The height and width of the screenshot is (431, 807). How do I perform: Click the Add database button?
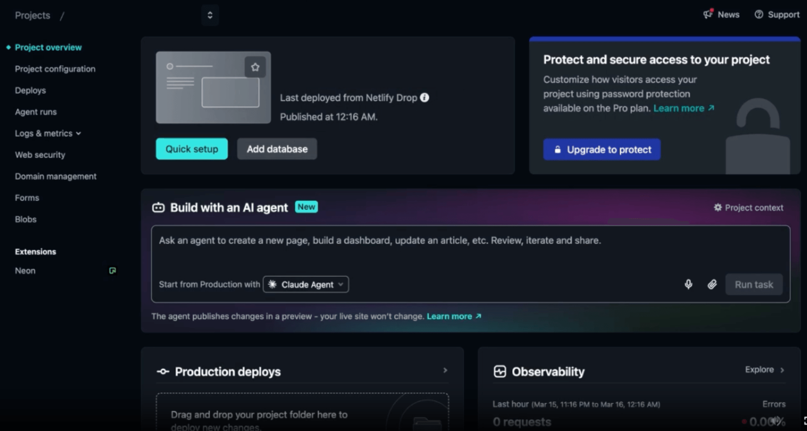point(277,149)
